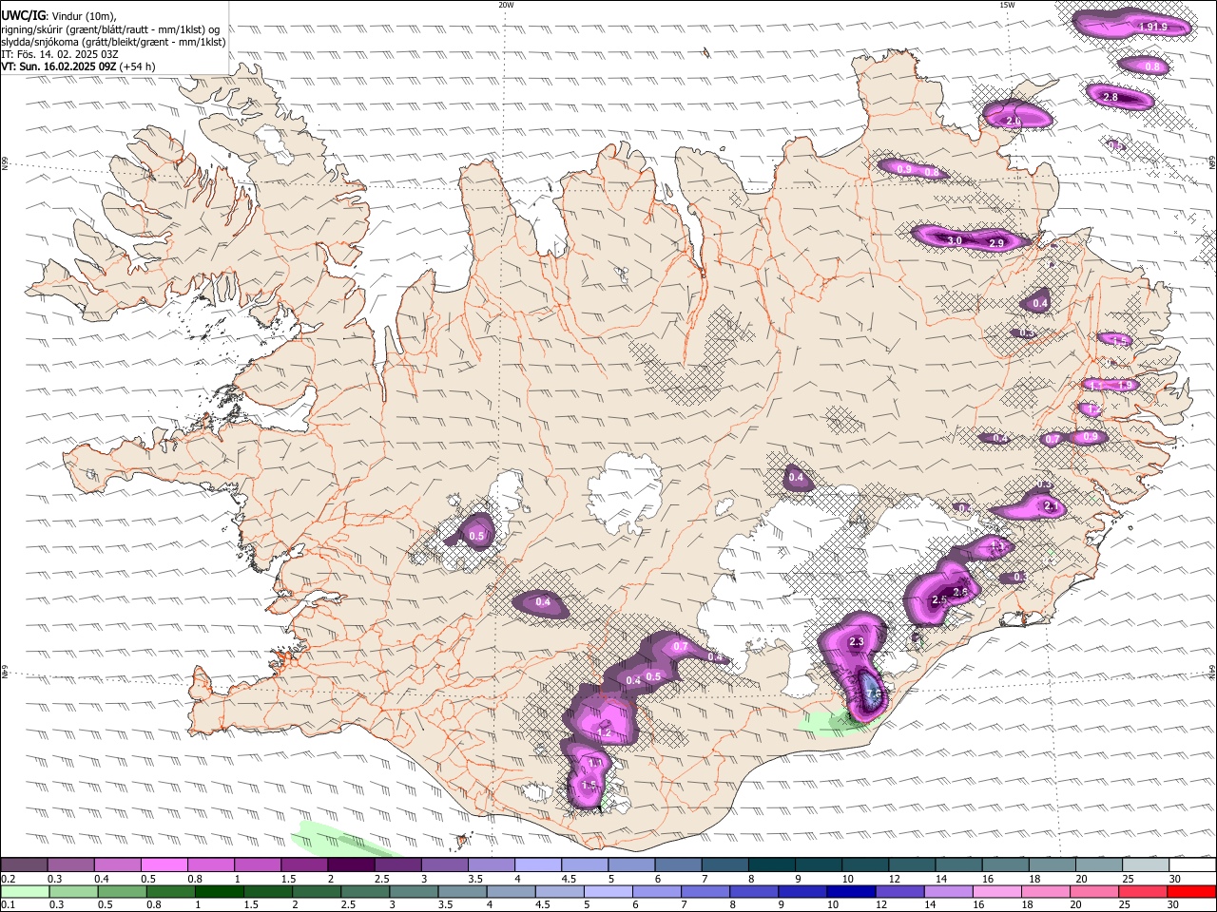Click the '20W' longitude label

506,5
